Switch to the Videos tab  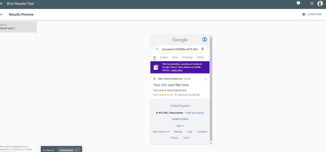200,57
